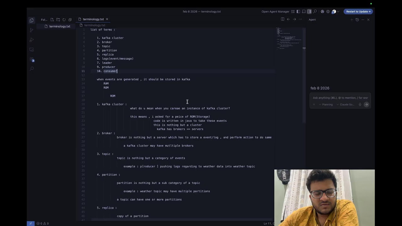The height and width of the screenshot is (226, 402).
Task: Click the split editor icon
Action: [x=282, y=19]
